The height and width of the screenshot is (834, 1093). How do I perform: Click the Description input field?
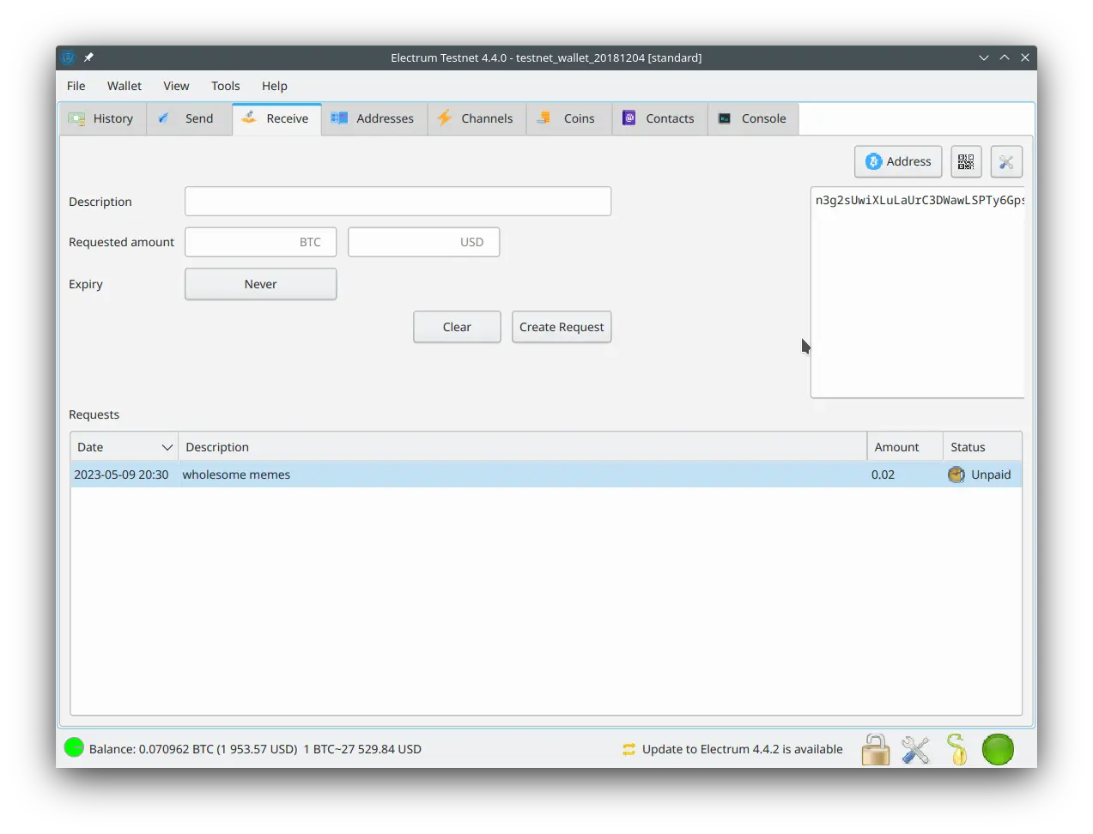(x=398, y=202)
